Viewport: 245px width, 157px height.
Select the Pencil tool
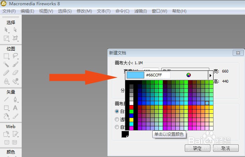[6, 73]
